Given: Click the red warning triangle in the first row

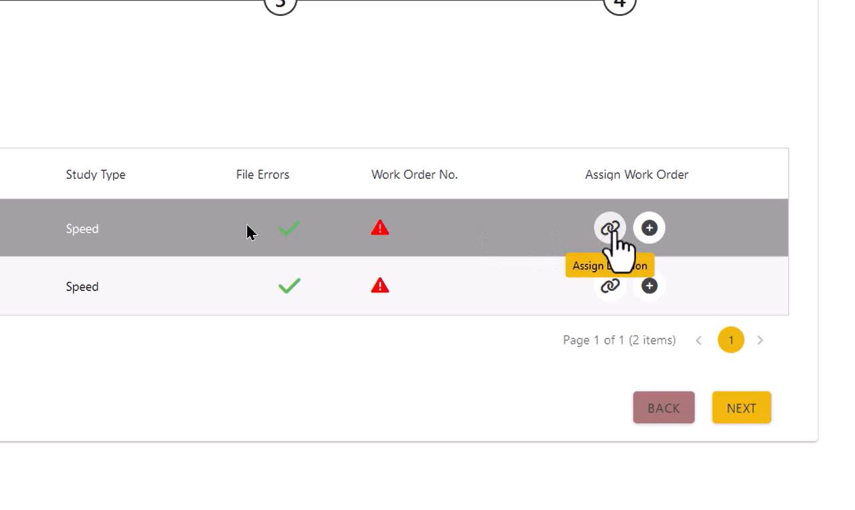Looking at the screenshot, I should pos(380,228).
